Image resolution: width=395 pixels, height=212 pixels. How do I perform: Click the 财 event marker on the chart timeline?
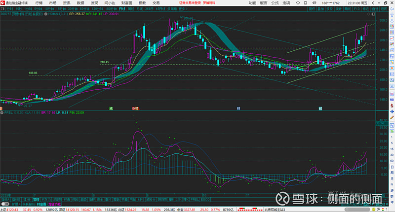pyautogui.click(x=238, y=108)
